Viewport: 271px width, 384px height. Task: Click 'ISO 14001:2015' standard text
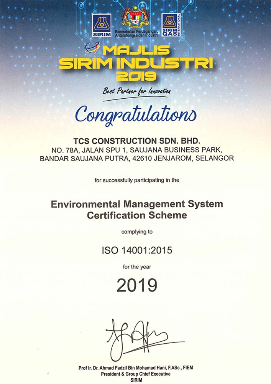pos(137,250)
